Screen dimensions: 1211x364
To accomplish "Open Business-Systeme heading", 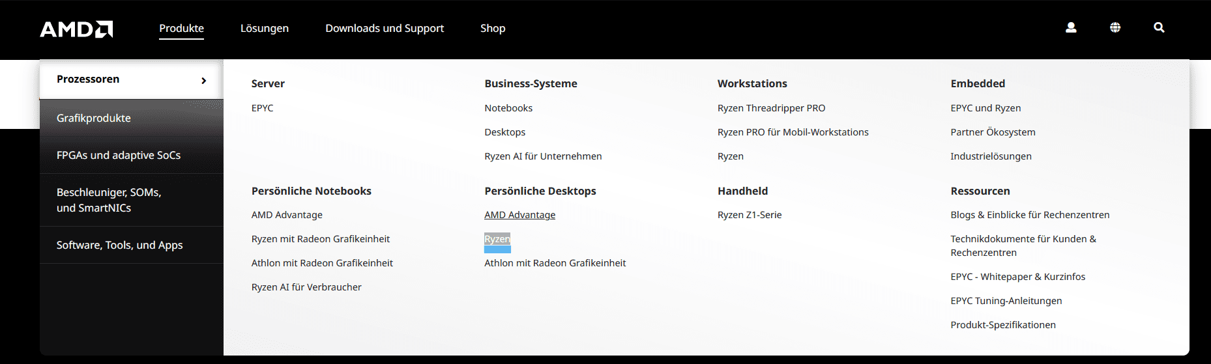I will (x=531, y=83).
